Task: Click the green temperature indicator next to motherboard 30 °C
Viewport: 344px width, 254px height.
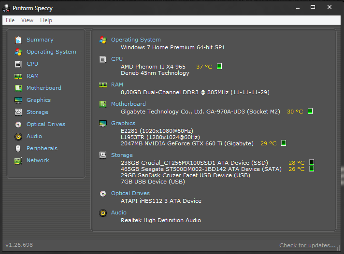Action: [x=310, y=111]
